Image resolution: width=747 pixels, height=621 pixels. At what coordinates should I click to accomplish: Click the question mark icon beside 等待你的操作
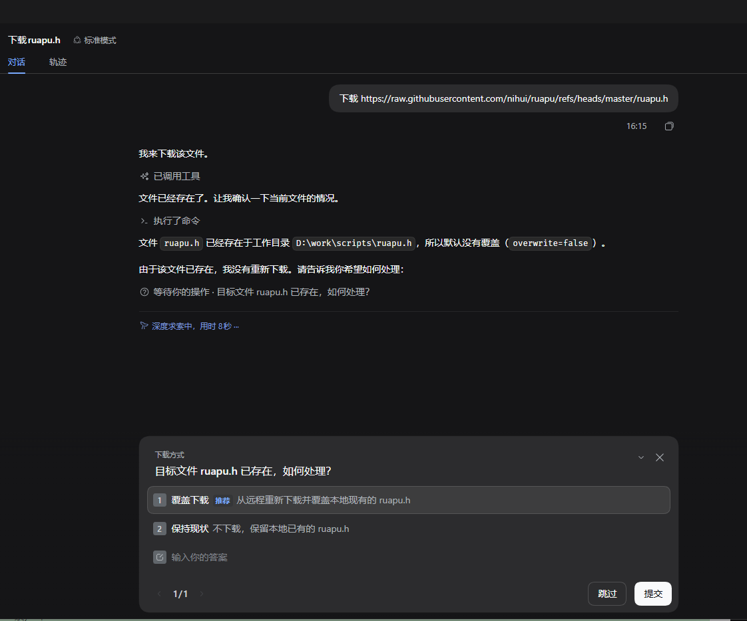tap(144, 292)
